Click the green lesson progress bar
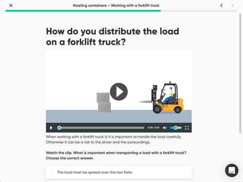Screen dimensions: 243x182 [83, 11]
